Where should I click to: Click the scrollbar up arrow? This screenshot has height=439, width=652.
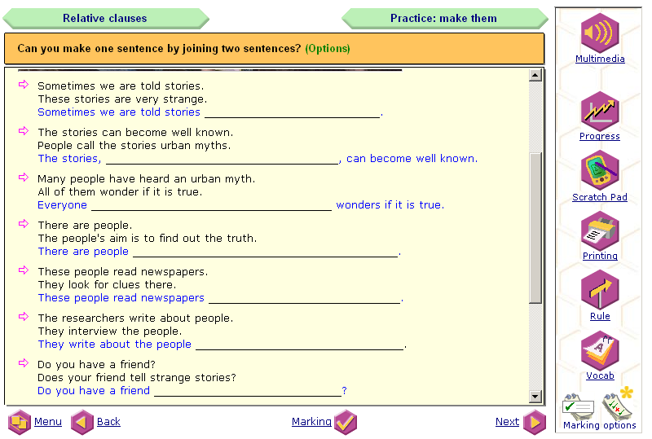point(535,75)
